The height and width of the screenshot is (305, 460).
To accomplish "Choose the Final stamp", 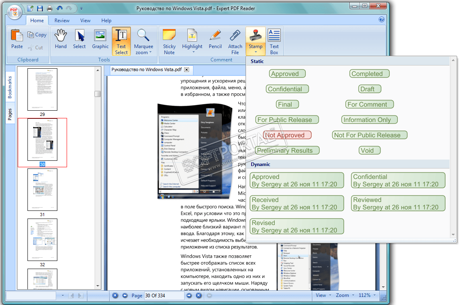I will (287, 104).
